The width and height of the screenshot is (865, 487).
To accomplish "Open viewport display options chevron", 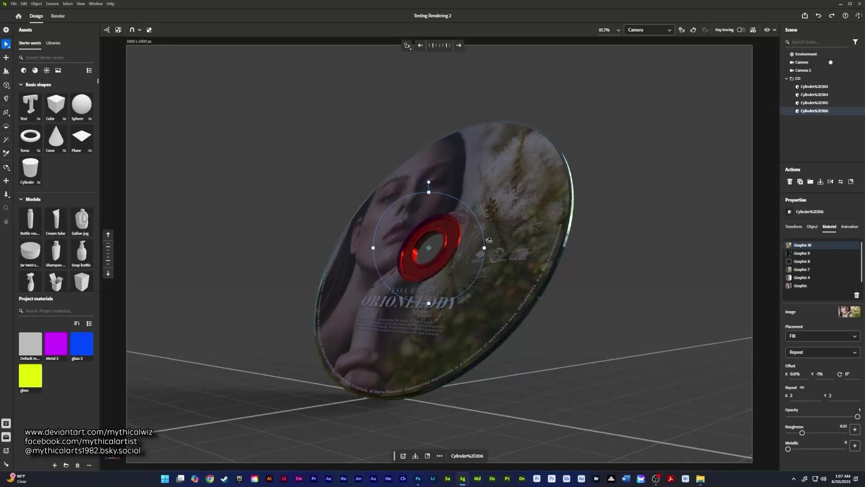I will click(x=774, y=30).
